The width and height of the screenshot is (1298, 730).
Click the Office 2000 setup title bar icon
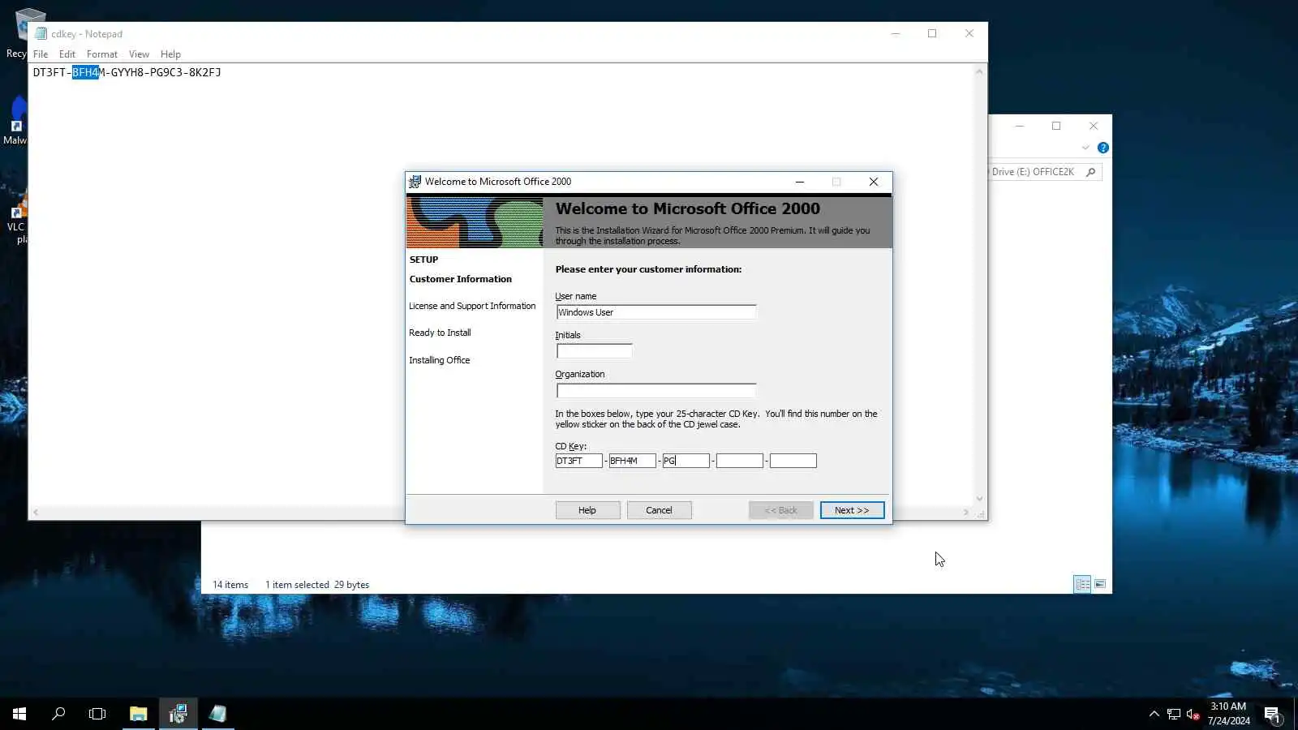point(415,182)
